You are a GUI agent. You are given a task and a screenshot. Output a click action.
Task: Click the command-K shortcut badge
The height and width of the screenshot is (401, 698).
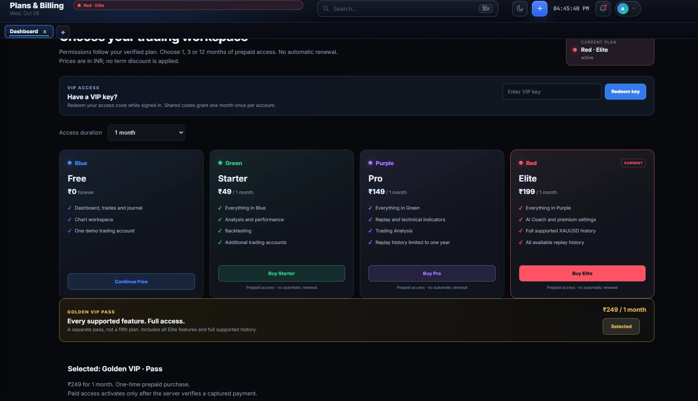(486, 9)
